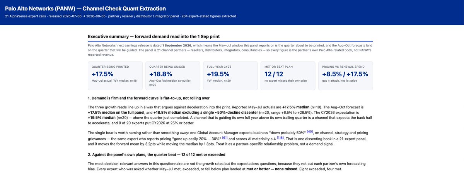Image resolution: width=464 pixels, height=173 pixels.
Task: Click the 'Full-Year CY26' +19.5% card
Action: (x=230, y=76)
